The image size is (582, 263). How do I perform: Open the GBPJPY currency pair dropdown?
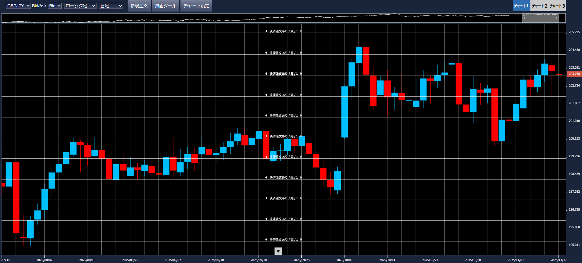[18, 6]
